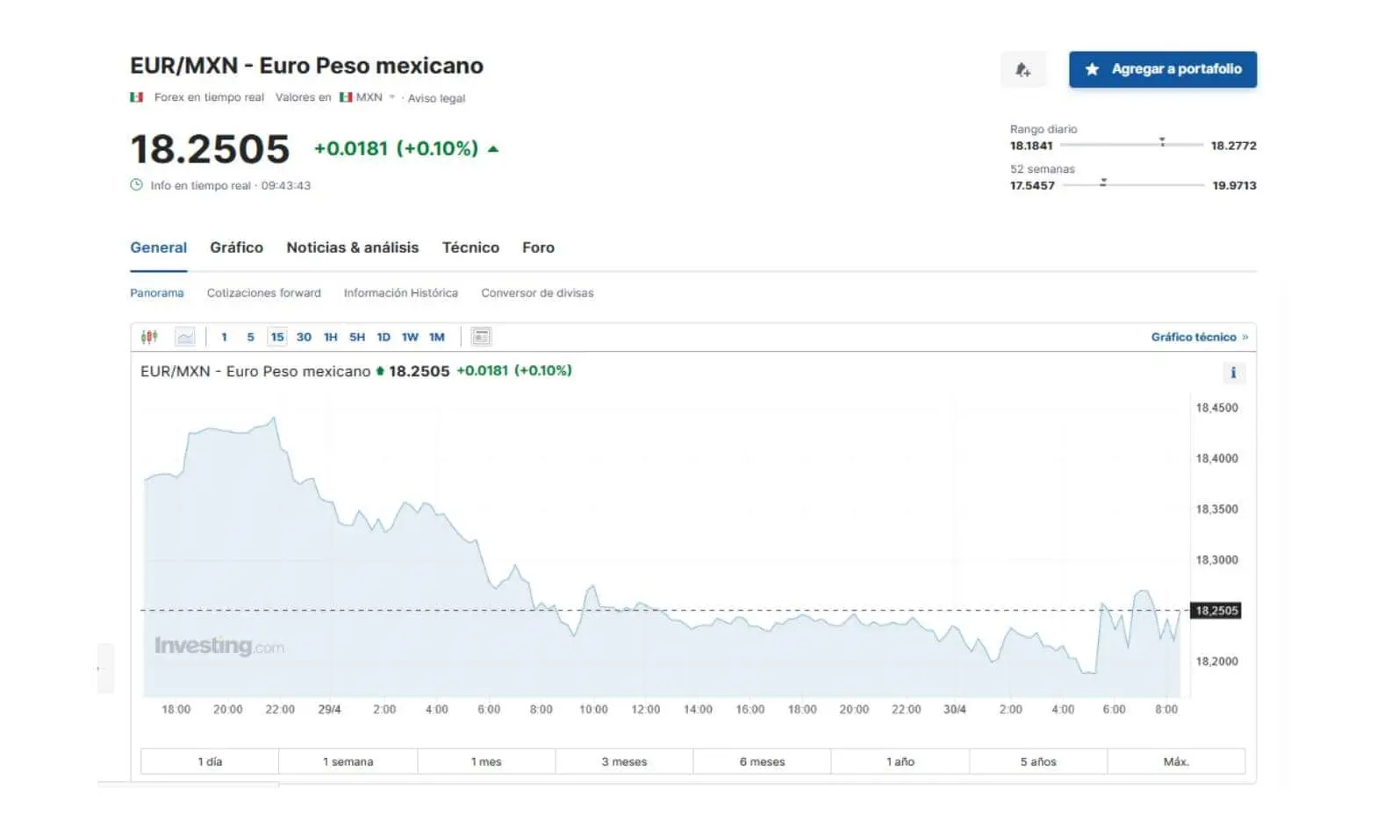Click the 18,2505 price label on chart axis
The width and height of the screenshot is (1377, 816).
(1216, 611)
